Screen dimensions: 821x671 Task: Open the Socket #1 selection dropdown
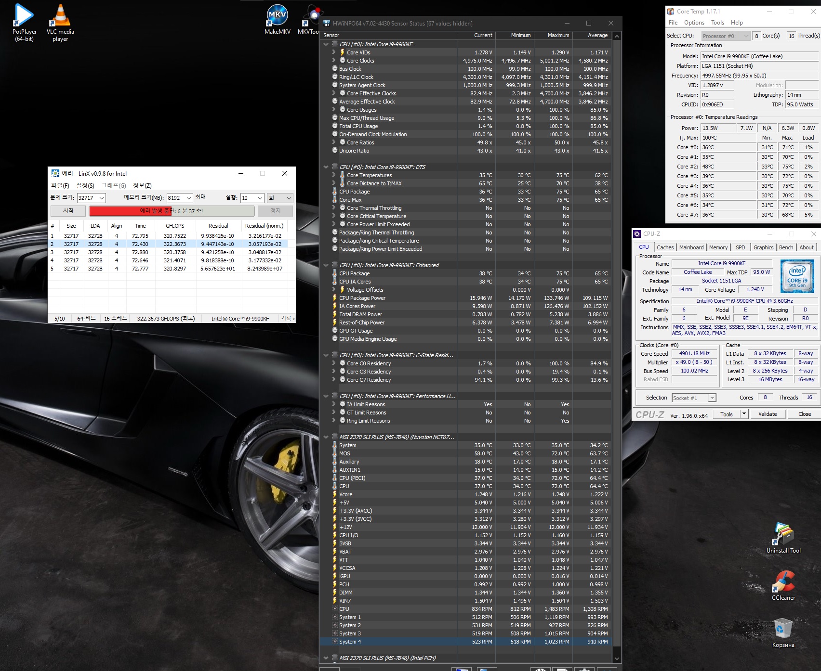pyautogui.click(x=712, y=398)
